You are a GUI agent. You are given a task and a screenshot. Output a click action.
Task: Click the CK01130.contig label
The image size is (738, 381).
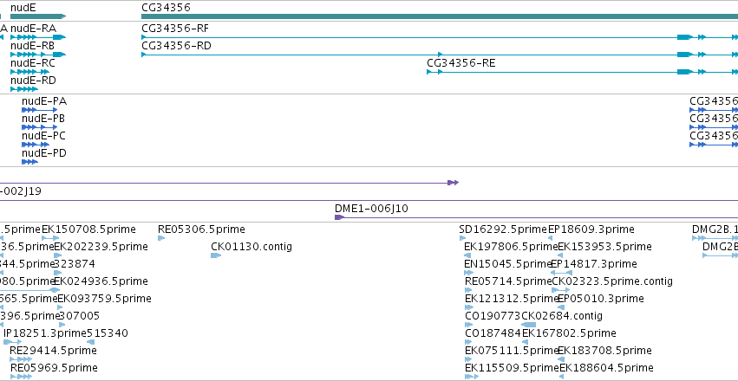[x=251, y=246]
